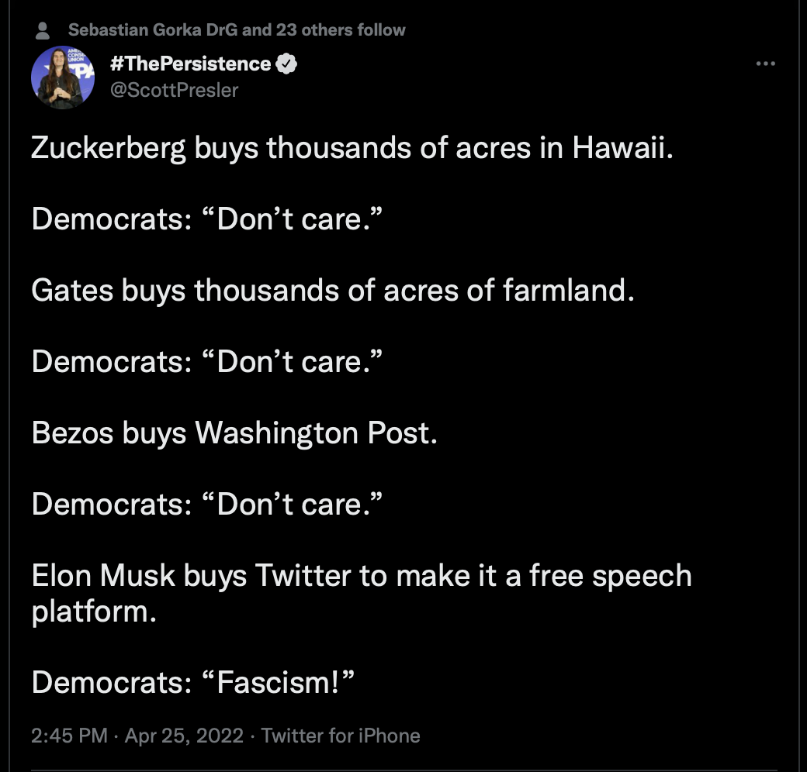The image size is (807, 772).
Task: Open the Twitter for iPhone source link
Action: click(x=341, y=736)
